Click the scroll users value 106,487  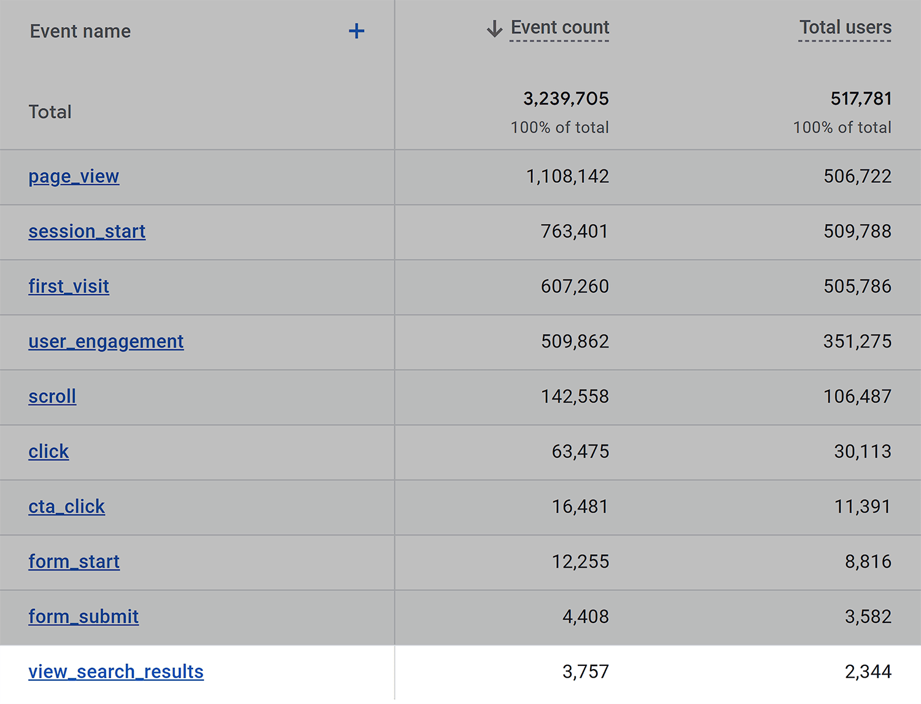858,396
